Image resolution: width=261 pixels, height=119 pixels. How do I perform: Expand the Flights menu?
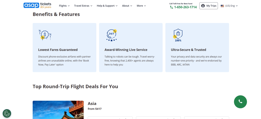tap(64, 6)
